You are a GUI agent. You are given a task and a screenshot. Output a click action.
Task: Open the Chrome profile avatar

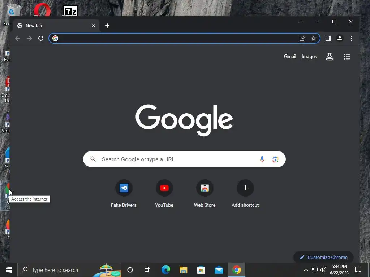coord(340,38)
